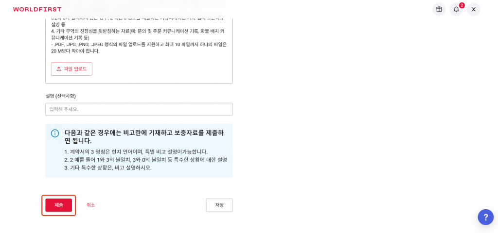Submit the form with the 제출 button
This screenshot has width=498, height=233.
coord(59,205)
